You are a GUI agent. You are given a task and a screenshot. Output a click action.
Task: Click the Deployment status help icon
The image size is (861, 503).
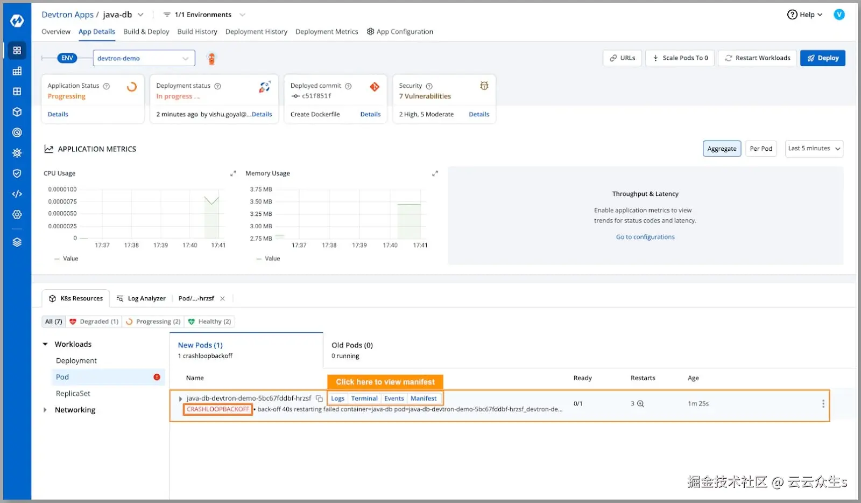pos(218,86)
